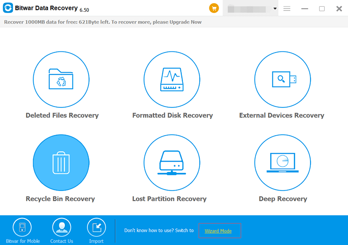348x245 pixels.
Task: Click the Contact Us caption
Action: click(62, 241)
